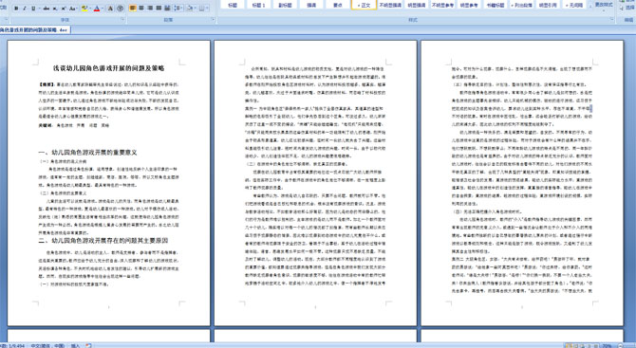Switch to the document tab in the tab bar
This screenshot has width=636, height=348.
[35, 29]
